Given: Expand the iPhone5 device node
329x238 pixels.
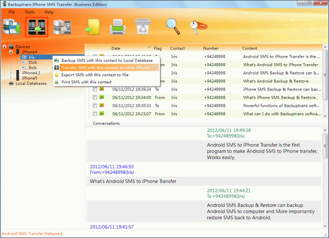Looking at the screenshot, I should coord(11,78).
